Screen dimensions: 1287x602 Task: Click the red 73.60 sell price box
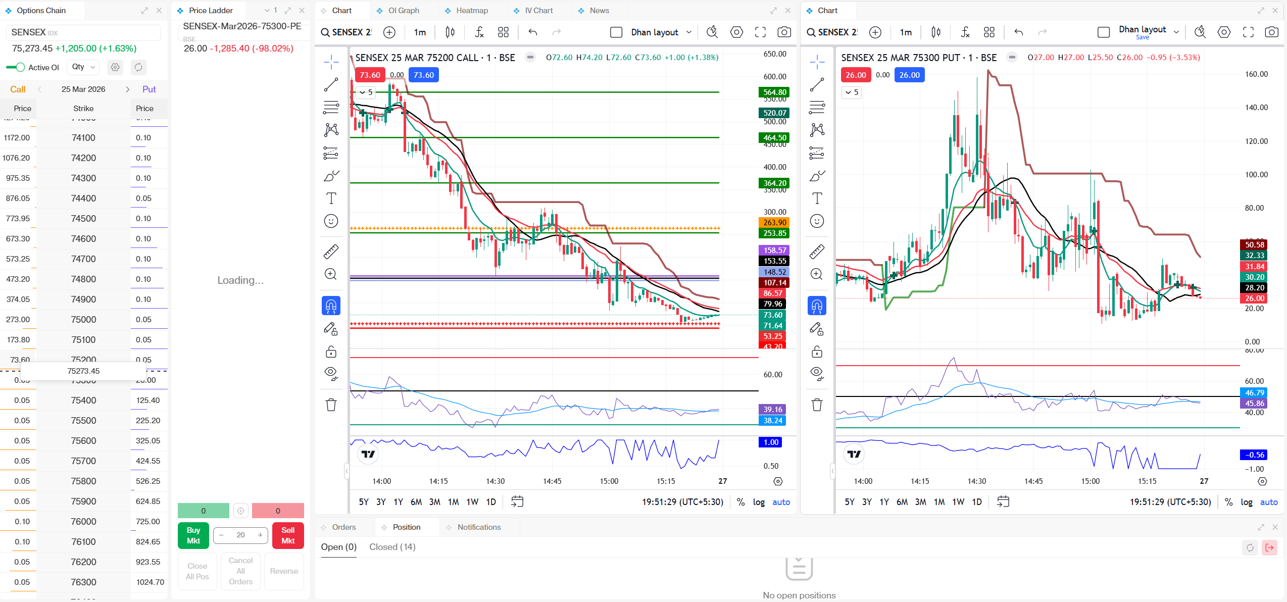click(370, 75)
